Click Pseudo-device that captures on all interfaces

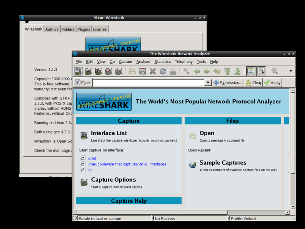[x=127, y=164]
